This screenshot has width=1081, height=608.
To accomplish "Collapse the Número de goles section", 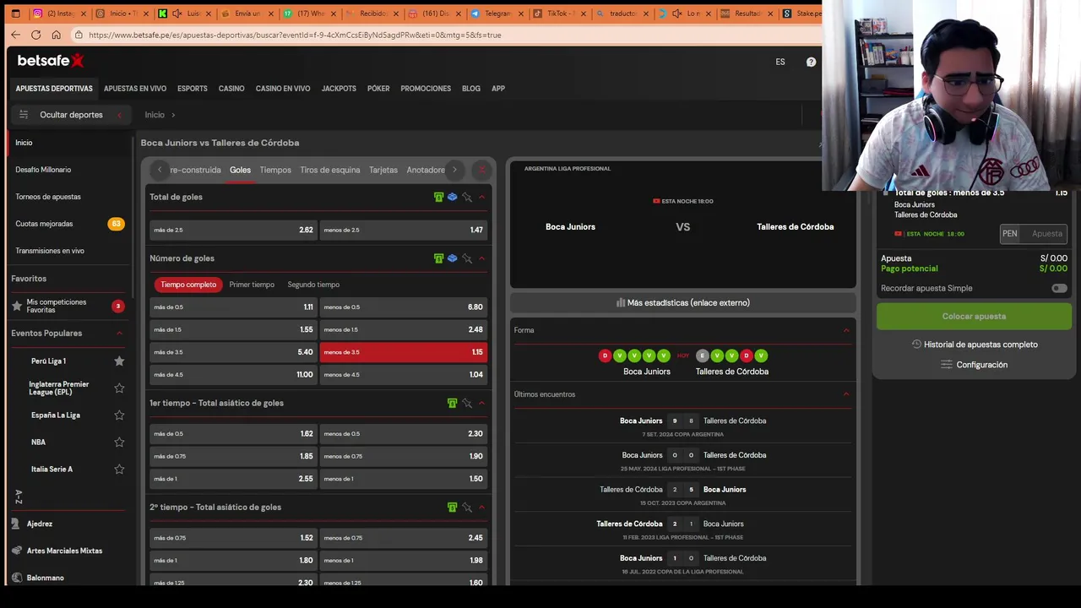I will 481,258.
